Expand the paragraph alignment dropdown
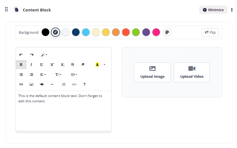Image resolution: width=237 pixels, height=148 pixels. pos(43,74)
